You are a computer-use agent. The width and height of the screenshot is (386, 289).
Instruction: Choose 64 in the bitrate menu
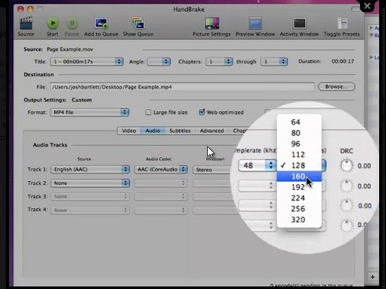pos(299,122)
